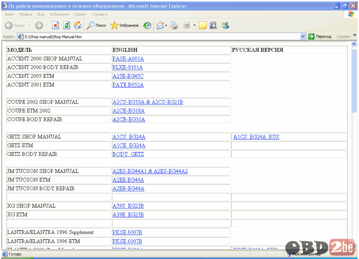Click the Mail envelope icon
Viewport: 359px width, 259px height.
(x=160, y=25)
